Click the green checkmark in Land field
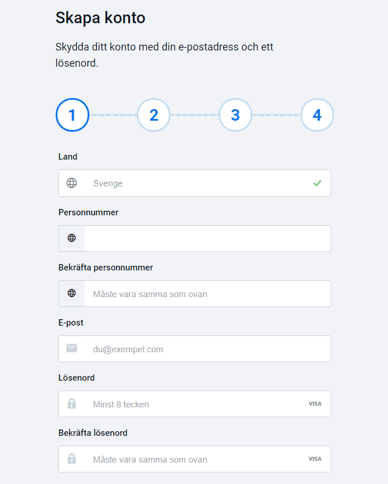The height and width of the screenshot is (484, 388). (x=317, y=183)
